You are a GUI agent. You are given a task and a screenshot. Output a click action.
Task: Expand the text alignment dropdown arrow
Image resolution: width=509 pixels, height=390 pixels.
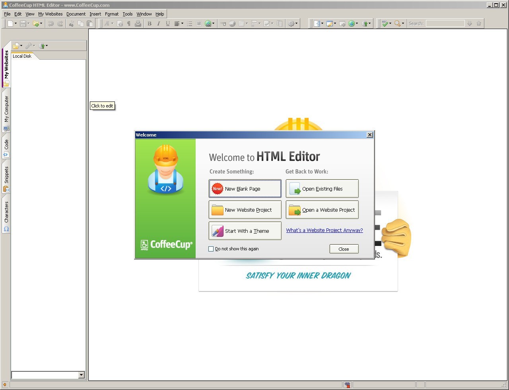pos(182,23)
